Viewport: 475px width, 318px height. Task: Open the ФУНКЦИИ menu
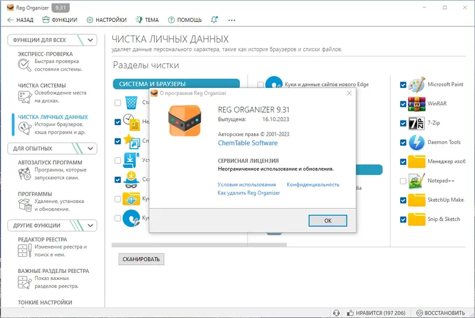(x=60, y=20)
